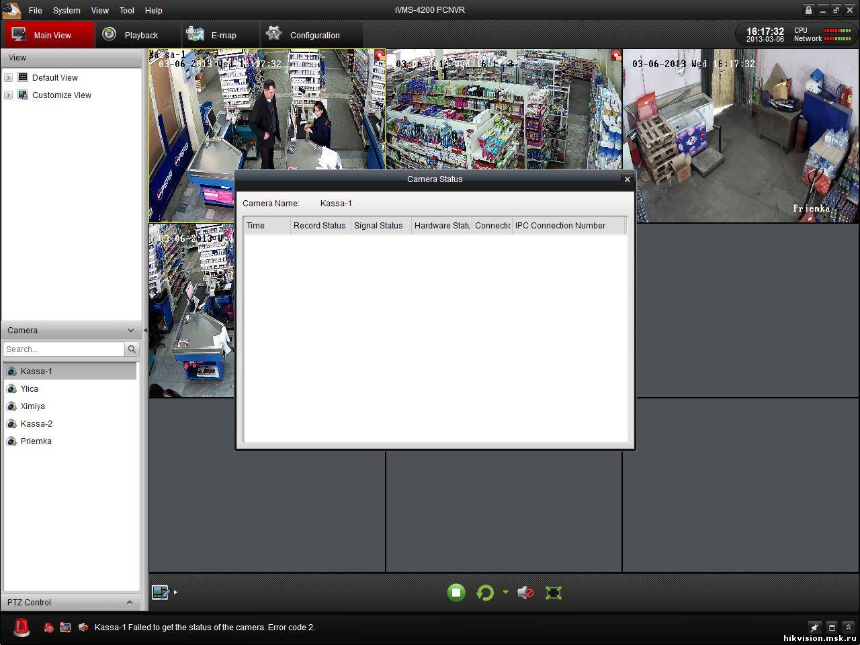Click the Priemka camera icon
The height and width of the screenshot is (645, 860).
click(11, 441)
